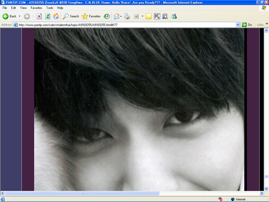Expand the Mail button dropdown arrow

click(121, 16)
